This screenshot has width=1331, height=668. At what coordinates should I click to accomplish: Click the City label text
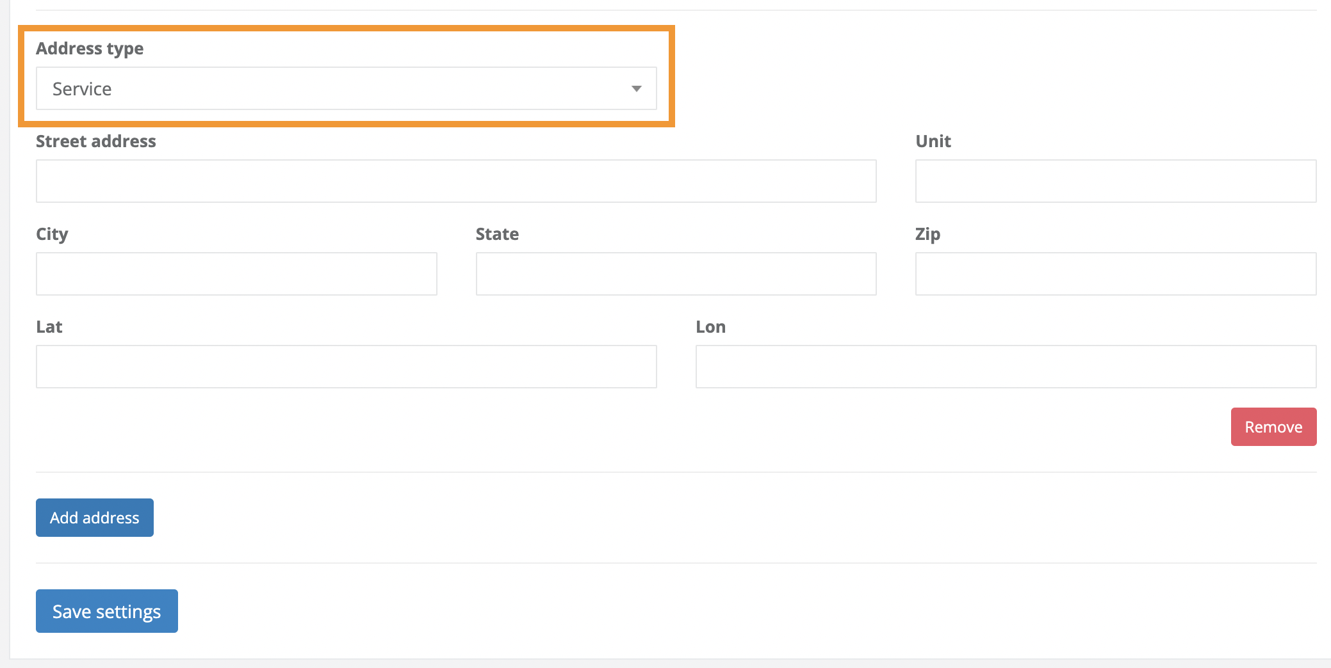coord(51,234)
